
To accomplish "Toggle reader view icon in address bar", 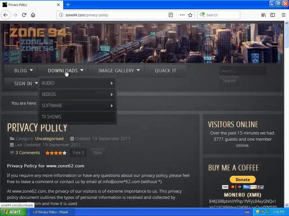I will tap(171, 15).
